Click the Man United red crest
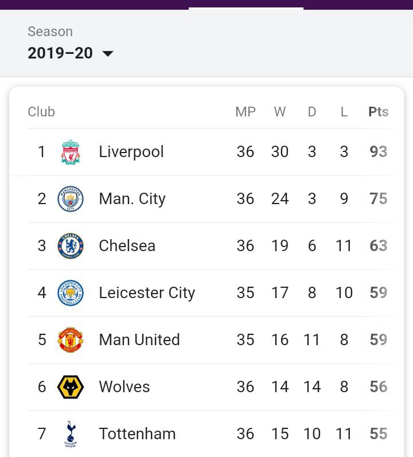 point(71,340)
